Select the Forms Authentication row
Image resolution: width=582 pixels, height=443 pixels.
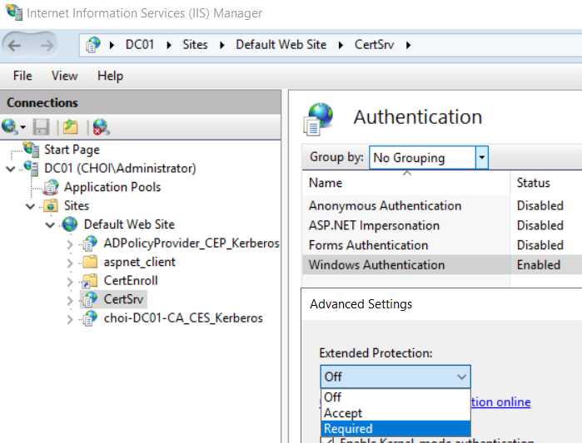[x=442, y=245]
